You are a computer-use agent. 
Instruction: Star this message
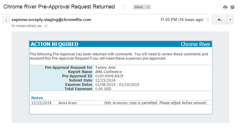(x=208, y=20)
